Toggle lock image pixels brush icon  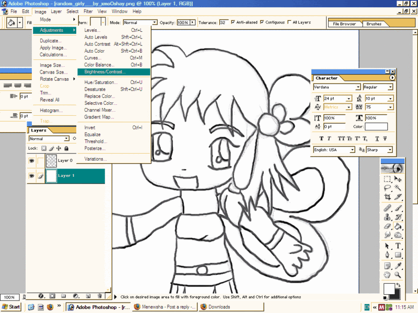[x=51, y=148]
